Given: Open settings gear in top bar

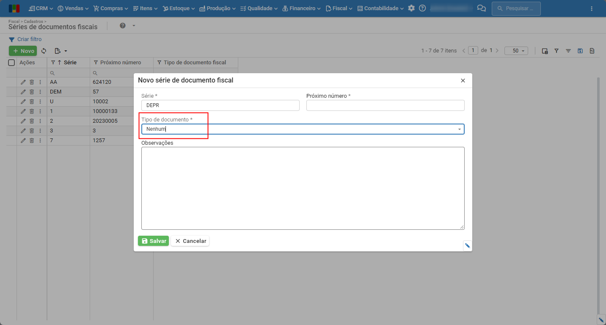Looking at the screenshot, I should coord(411,8).
